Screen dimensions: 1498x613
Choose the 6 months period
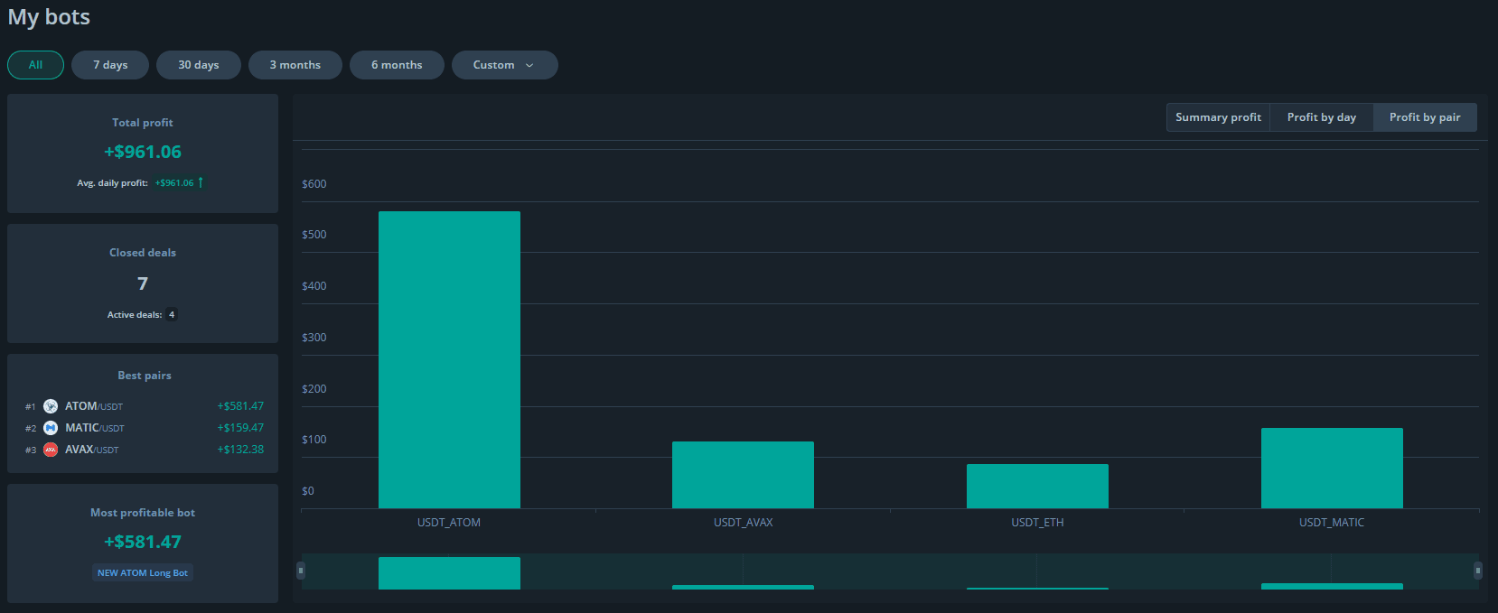pyautogui.click(x=397, y=65)
